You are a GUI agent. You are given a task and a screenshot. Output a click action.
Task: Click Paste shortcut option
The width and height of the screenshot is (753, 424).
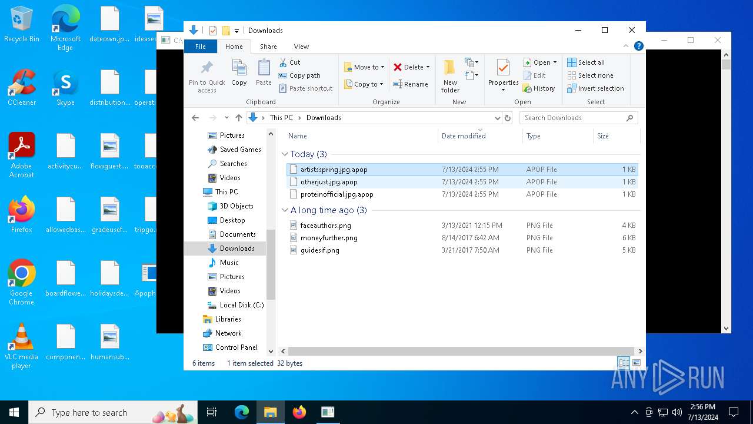coord(305,88)
